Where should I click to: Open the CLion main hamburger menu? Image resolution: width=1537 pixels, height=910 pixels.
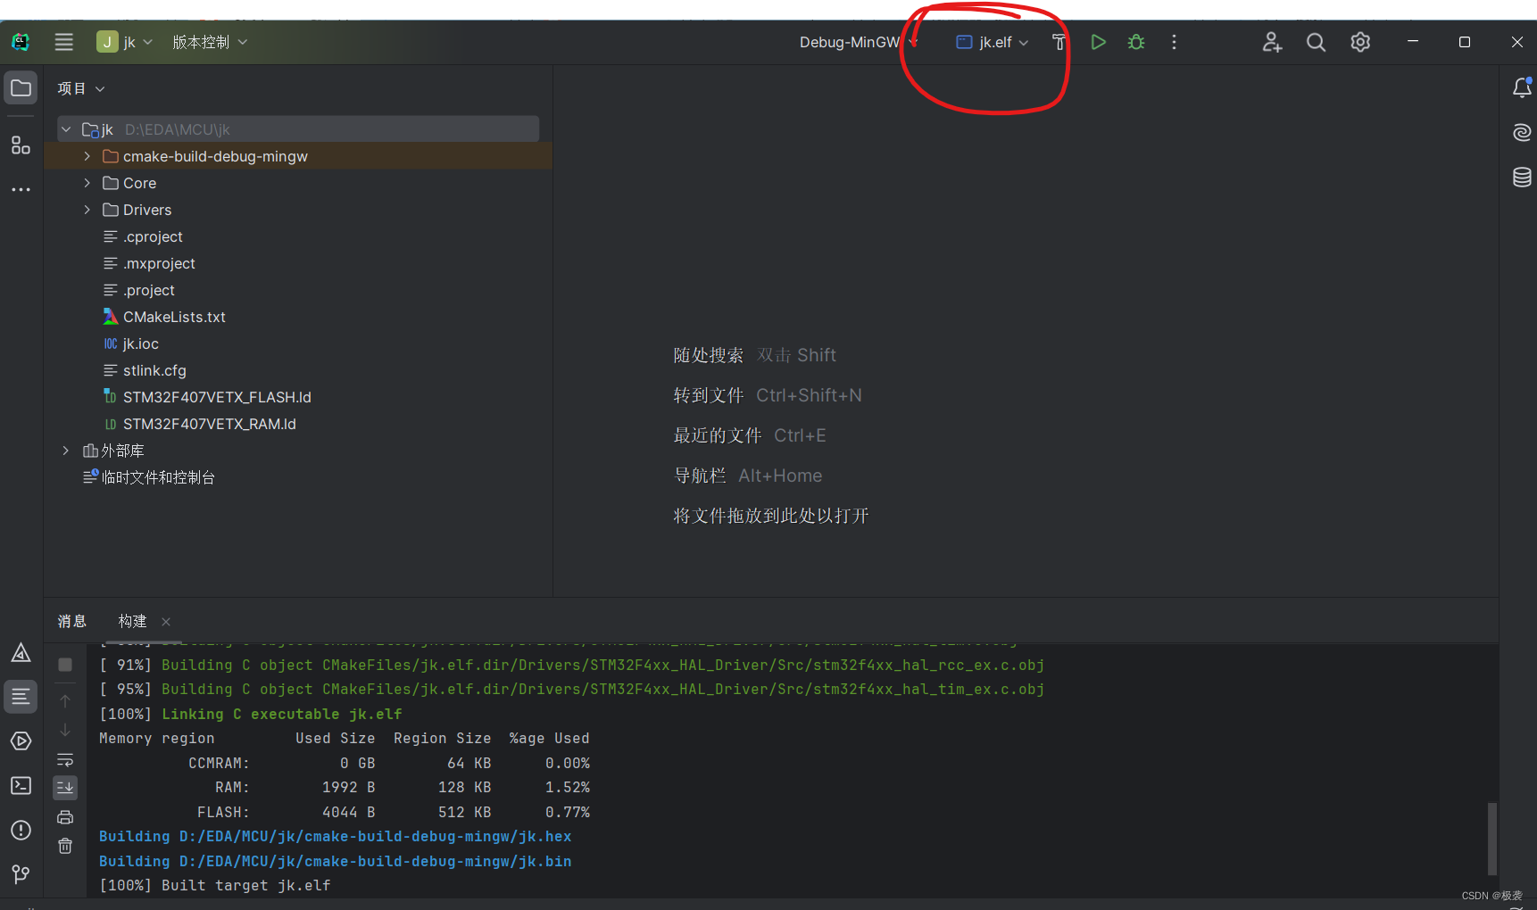click(64, 42)
